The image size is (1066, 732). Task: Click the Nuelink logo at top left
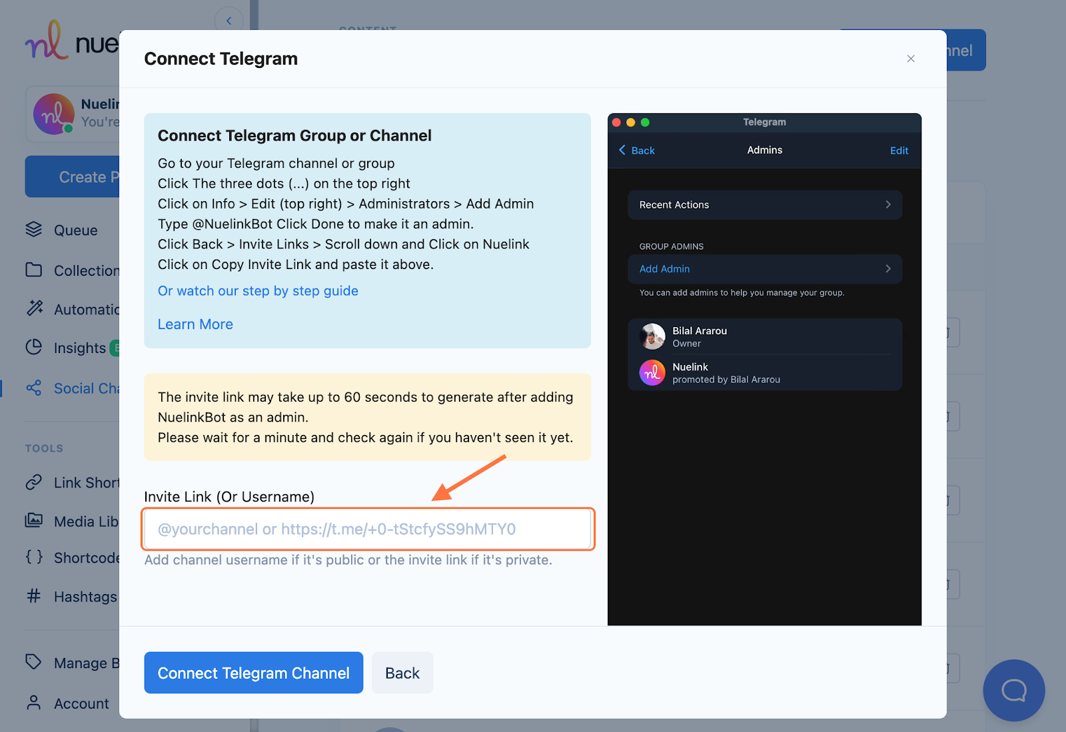click(72, 41)
